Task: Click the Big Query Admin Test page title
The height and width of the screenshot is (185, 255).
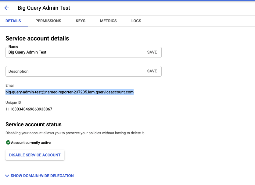Action: [44, 8]
